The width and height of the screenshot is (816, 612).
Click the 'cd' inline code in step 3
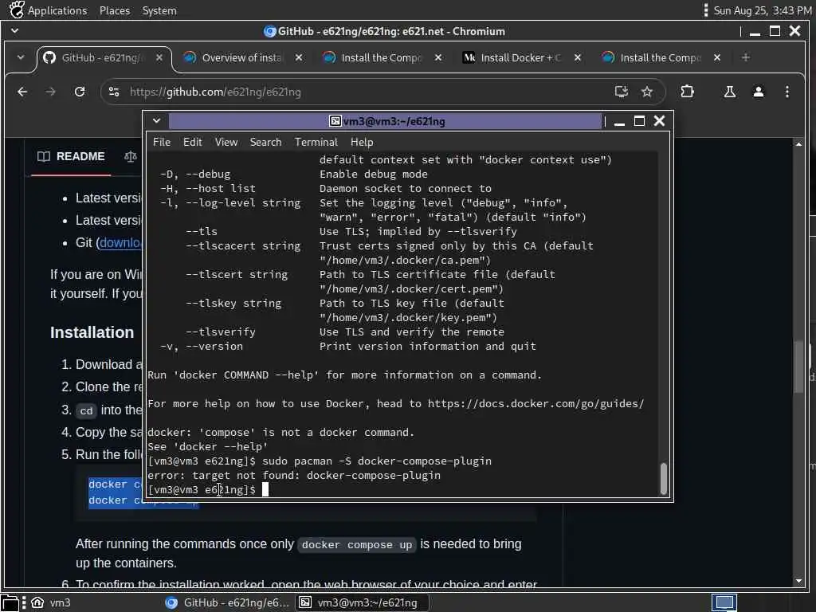(x=86, y=411)
